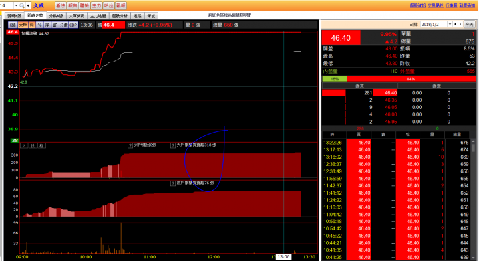Click the plus icon next to search
The width and height of the screenshot is (479, 261).
(x=28, y=5)
